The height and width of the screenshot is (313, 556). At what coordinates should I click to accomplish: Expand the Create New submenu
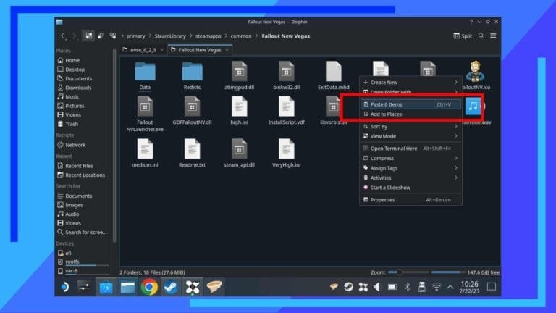click(x=410, y=83)
